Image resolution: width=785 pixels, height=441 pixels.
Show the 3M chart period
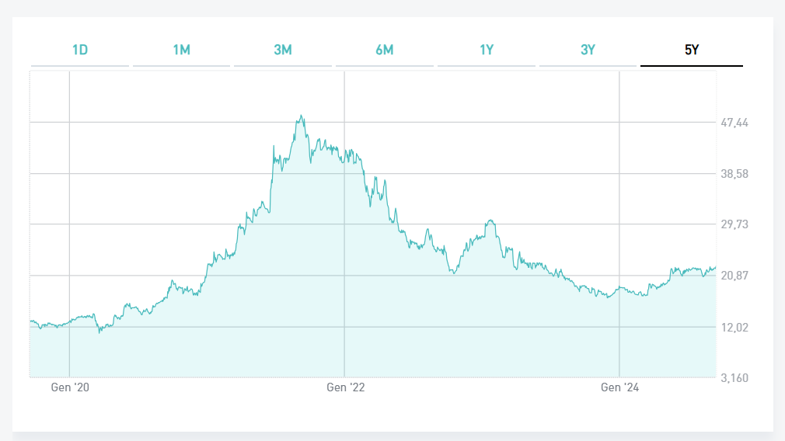pos(283,50)
